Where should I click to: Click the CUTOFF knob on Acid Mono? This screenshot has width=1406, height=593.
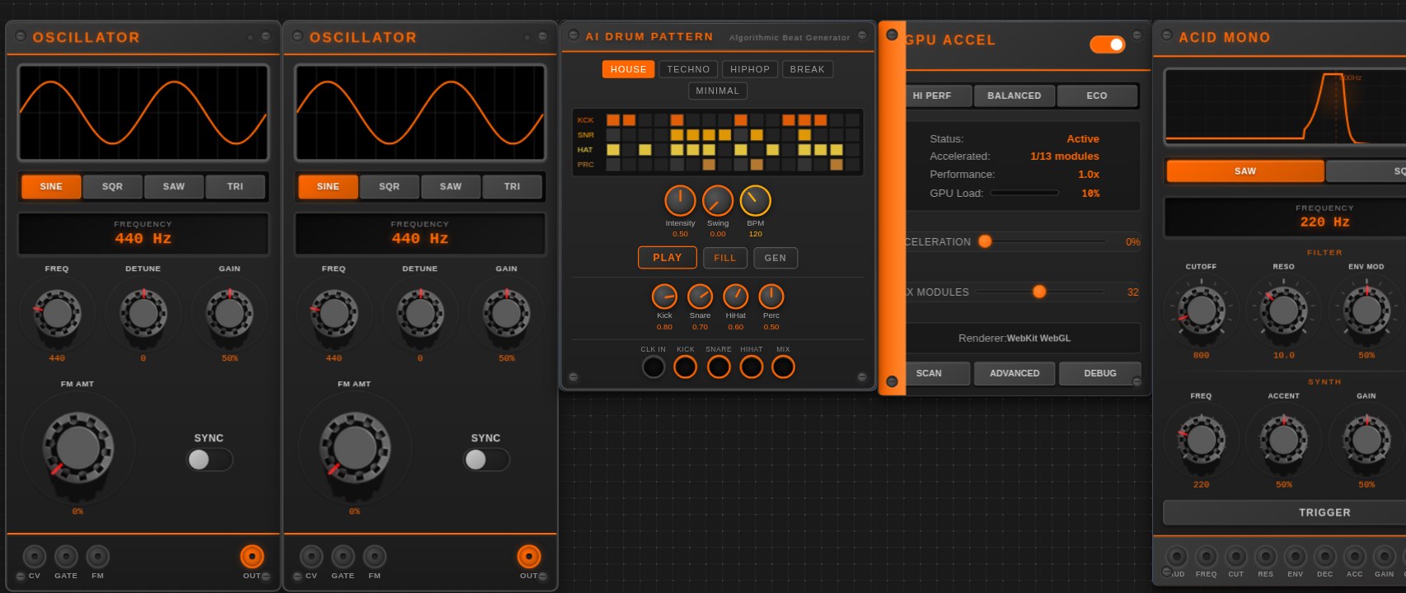tap(1201, 311)
